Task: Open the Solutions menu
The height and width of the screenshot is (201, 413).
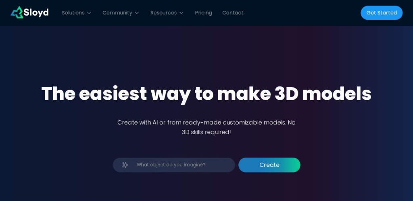Action: pyautogui.click(x=73, y=13)
